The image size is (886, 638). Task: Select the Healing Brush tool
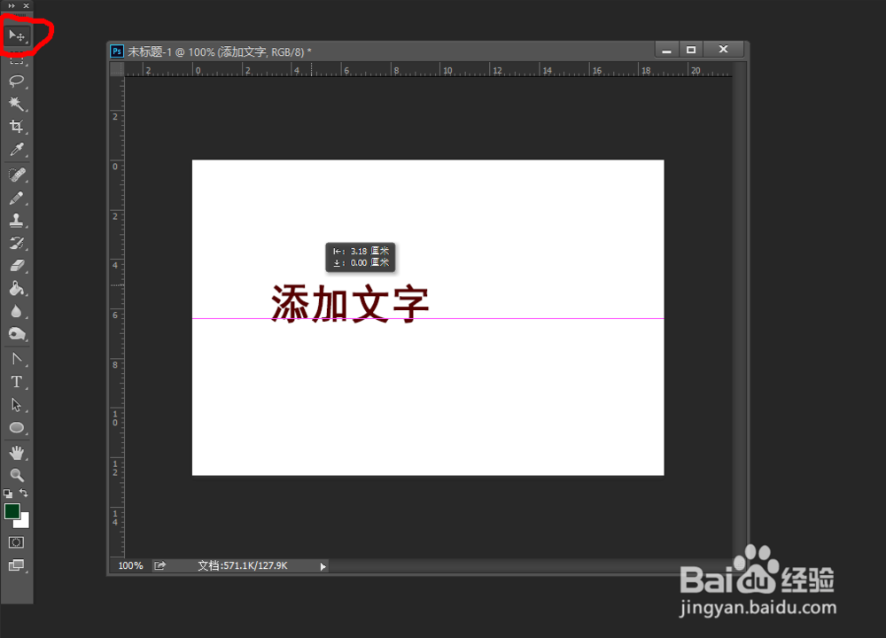coord(18,174)
